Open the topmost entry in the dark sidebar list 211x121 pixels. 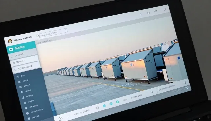[x=21, y=76]
